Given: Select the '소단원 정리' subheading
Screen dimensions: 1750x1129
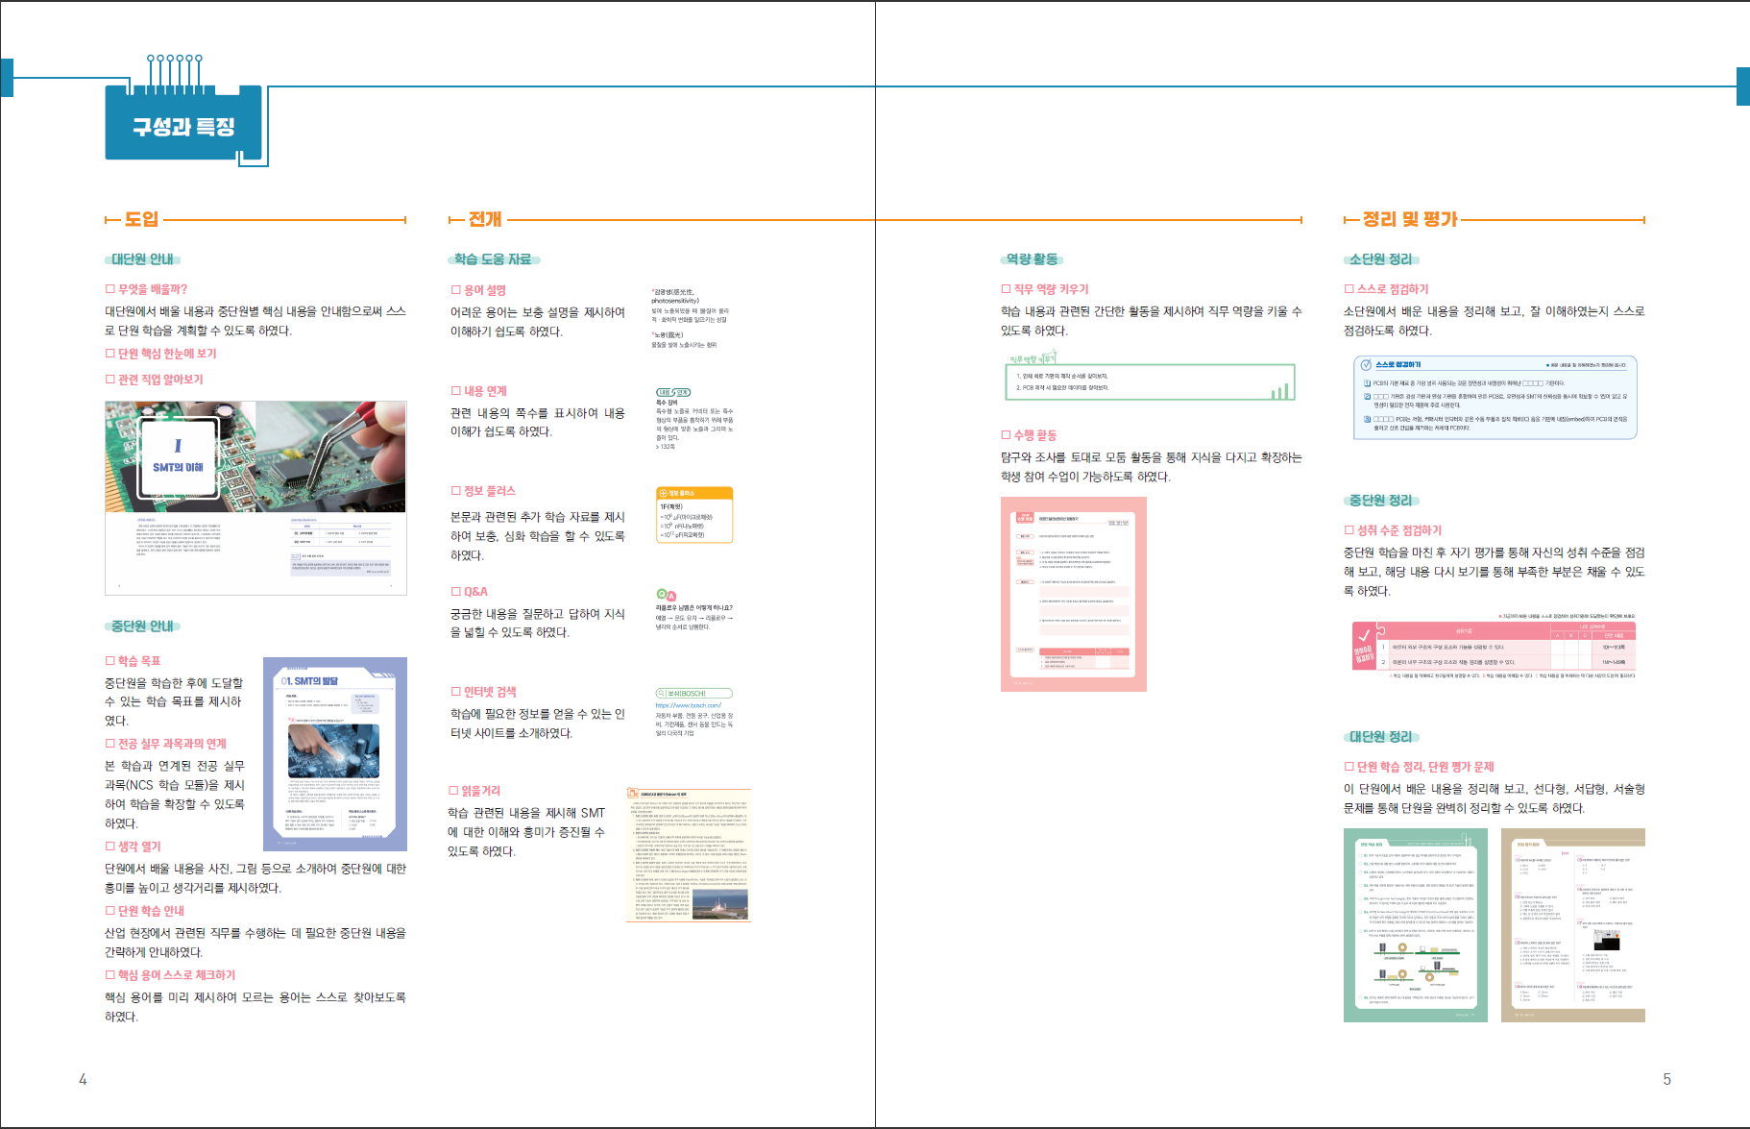Looking at the screenshot, I should (x=1381, y=259).
